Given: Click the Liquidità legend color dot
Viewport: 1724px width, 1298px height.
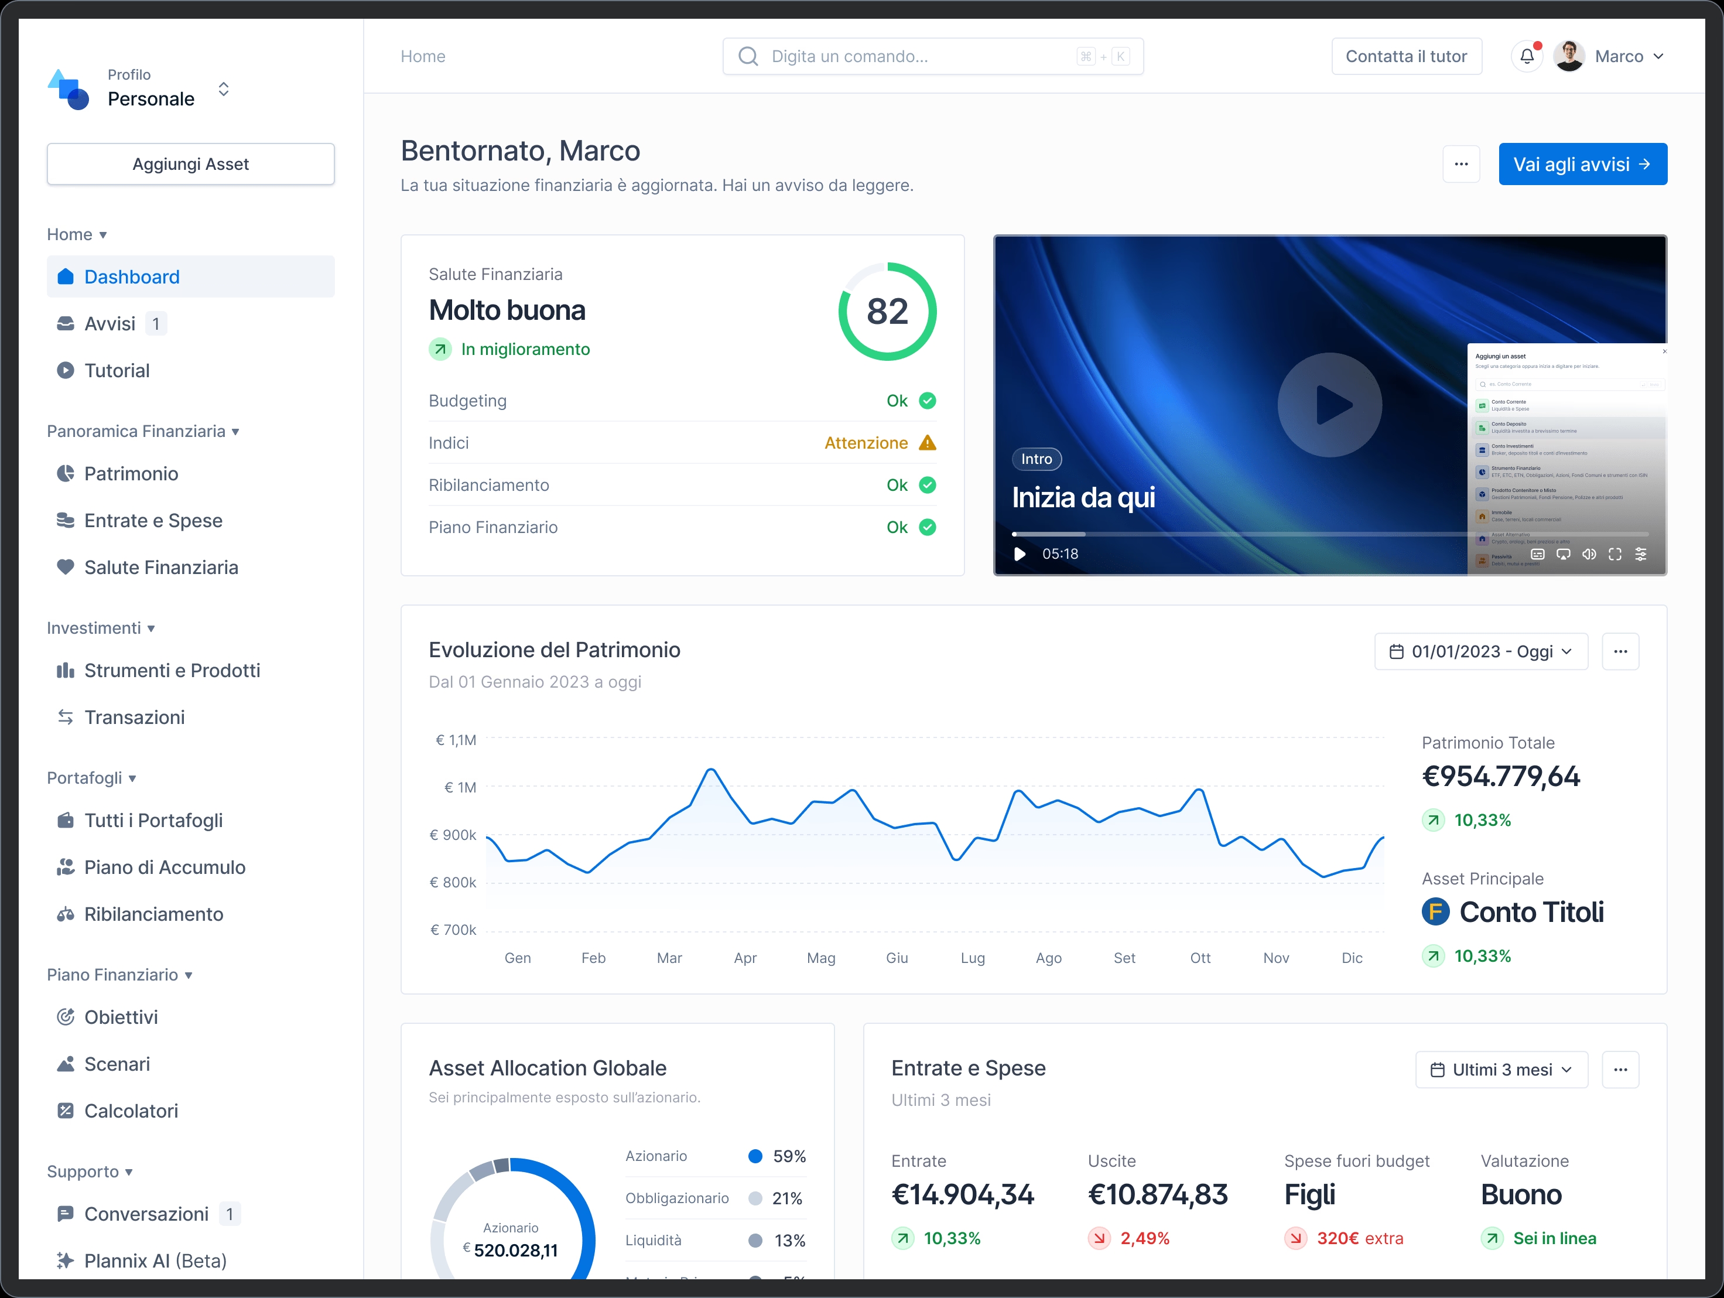Looking at the screenshot, I should (754, 1241).
